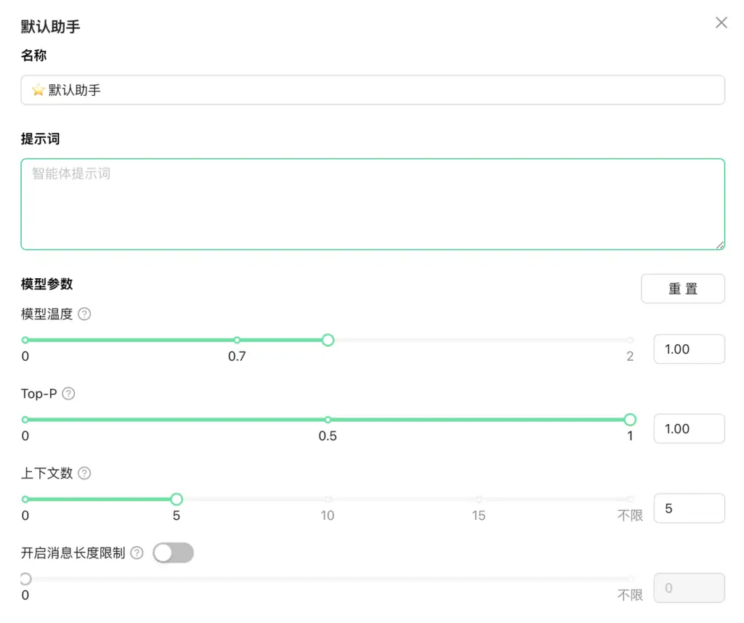
Task: Close the 默认助手 dialog
Action: 721,23
